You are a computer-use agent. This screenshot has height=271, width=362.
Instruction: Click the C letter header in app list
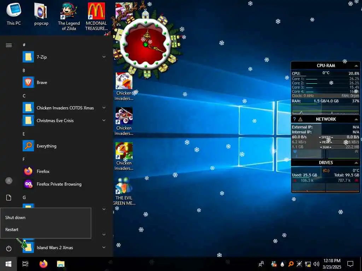pos(24,96)
